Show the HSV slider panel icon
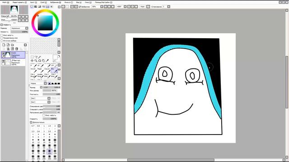The width and height of the screenshot is (289, 162). coord(40,7)
